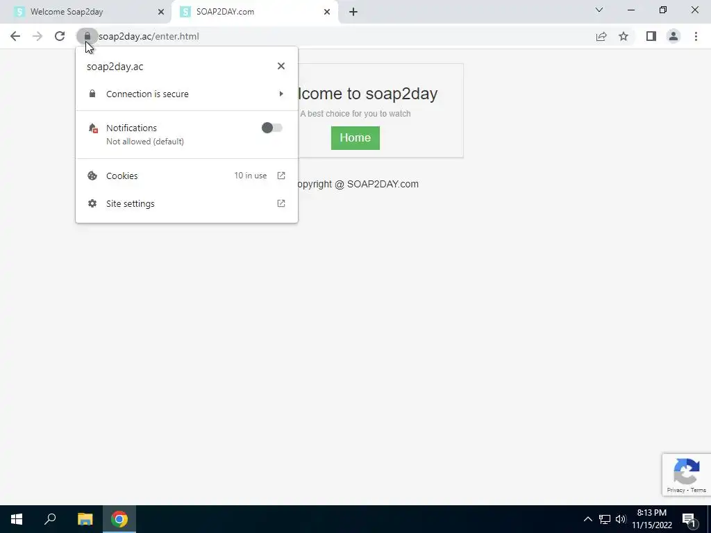This screenshot has width=711, height=533.
Task: Expand Connection is secure details
Action: coord(187,94)
